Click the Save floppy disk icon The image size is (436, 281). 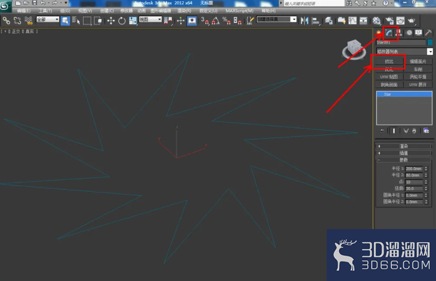tap(34, 3)
